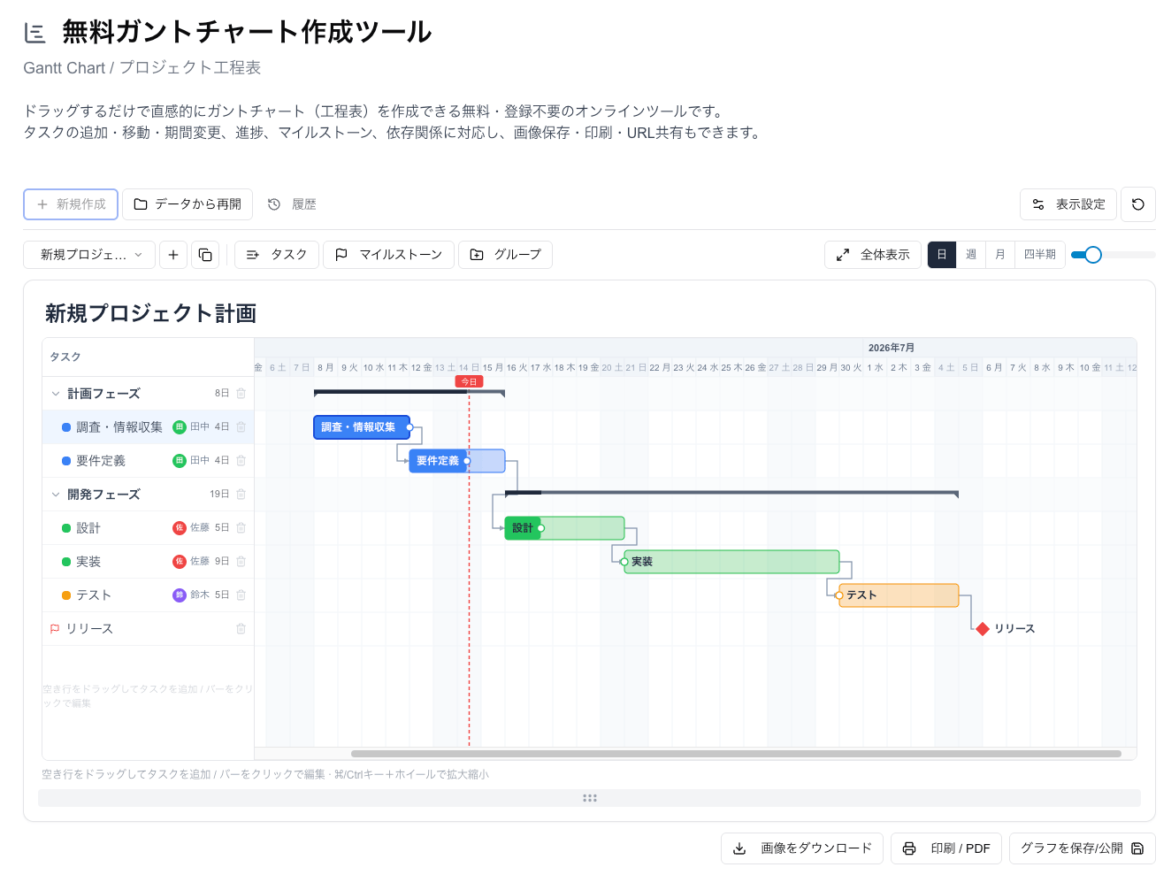The height and width of the screenshot is (875, 1171).
Task: Click 印刷 / PDF button
Action: (946, 848)
